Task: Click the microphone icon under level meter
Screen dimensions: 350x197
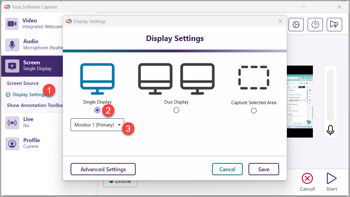Action: point(330,130)
